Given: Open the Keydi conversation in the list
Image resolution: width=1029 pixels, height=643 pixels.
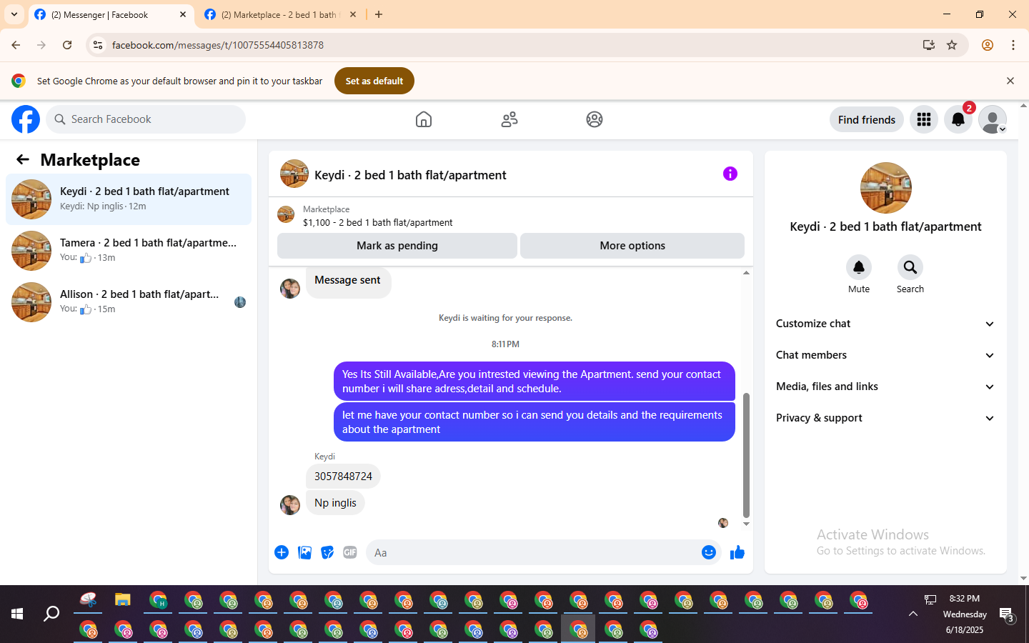Looking at the screenshot, I should coord(129,199).
